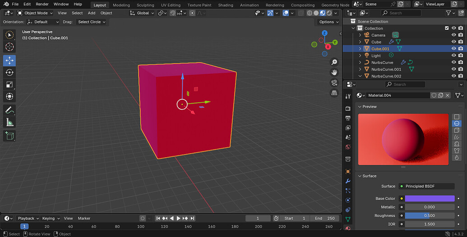
Task: Open the Object properties tab
Action: pyautogui.click(x=348, y=172)
